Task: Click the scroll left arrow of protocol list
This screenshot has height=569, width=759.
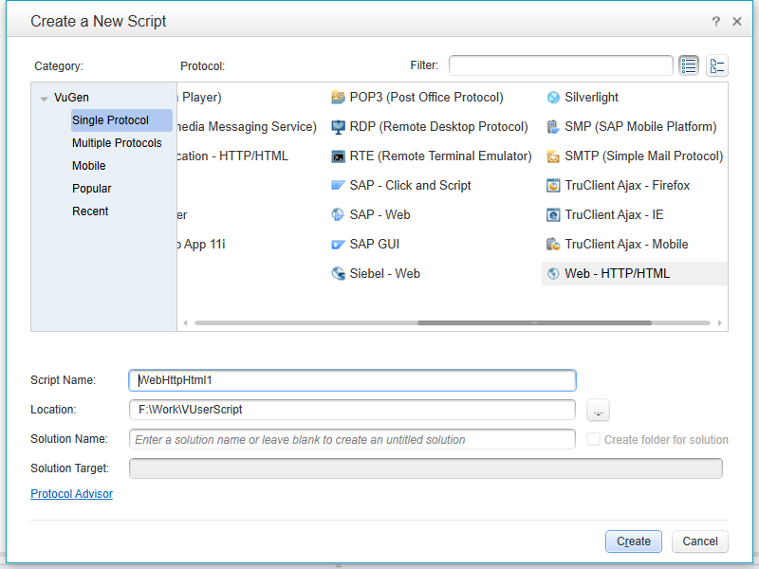Action: 185,322
